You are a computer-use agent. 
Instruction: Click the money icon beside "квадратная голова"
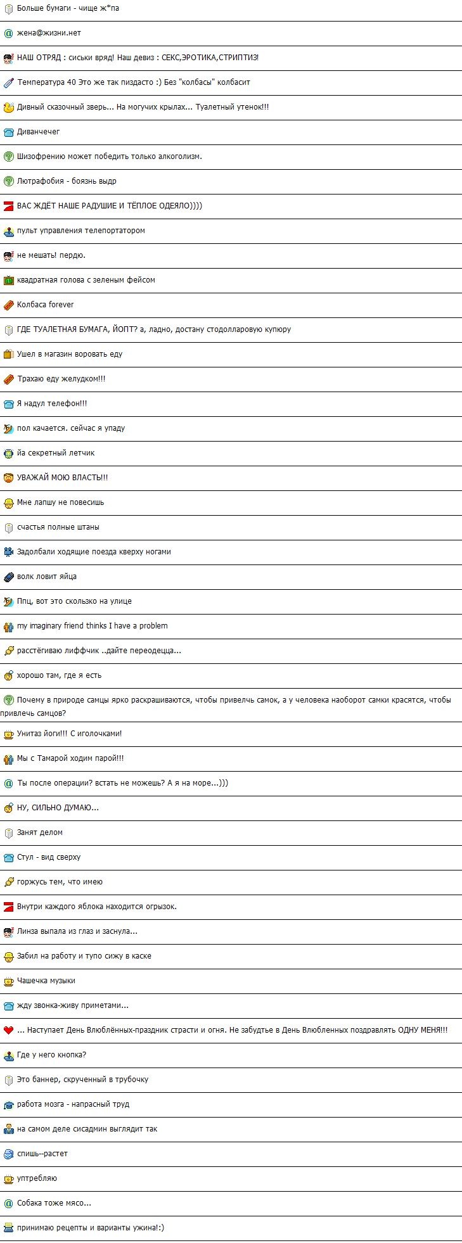(x=8, y=280)
